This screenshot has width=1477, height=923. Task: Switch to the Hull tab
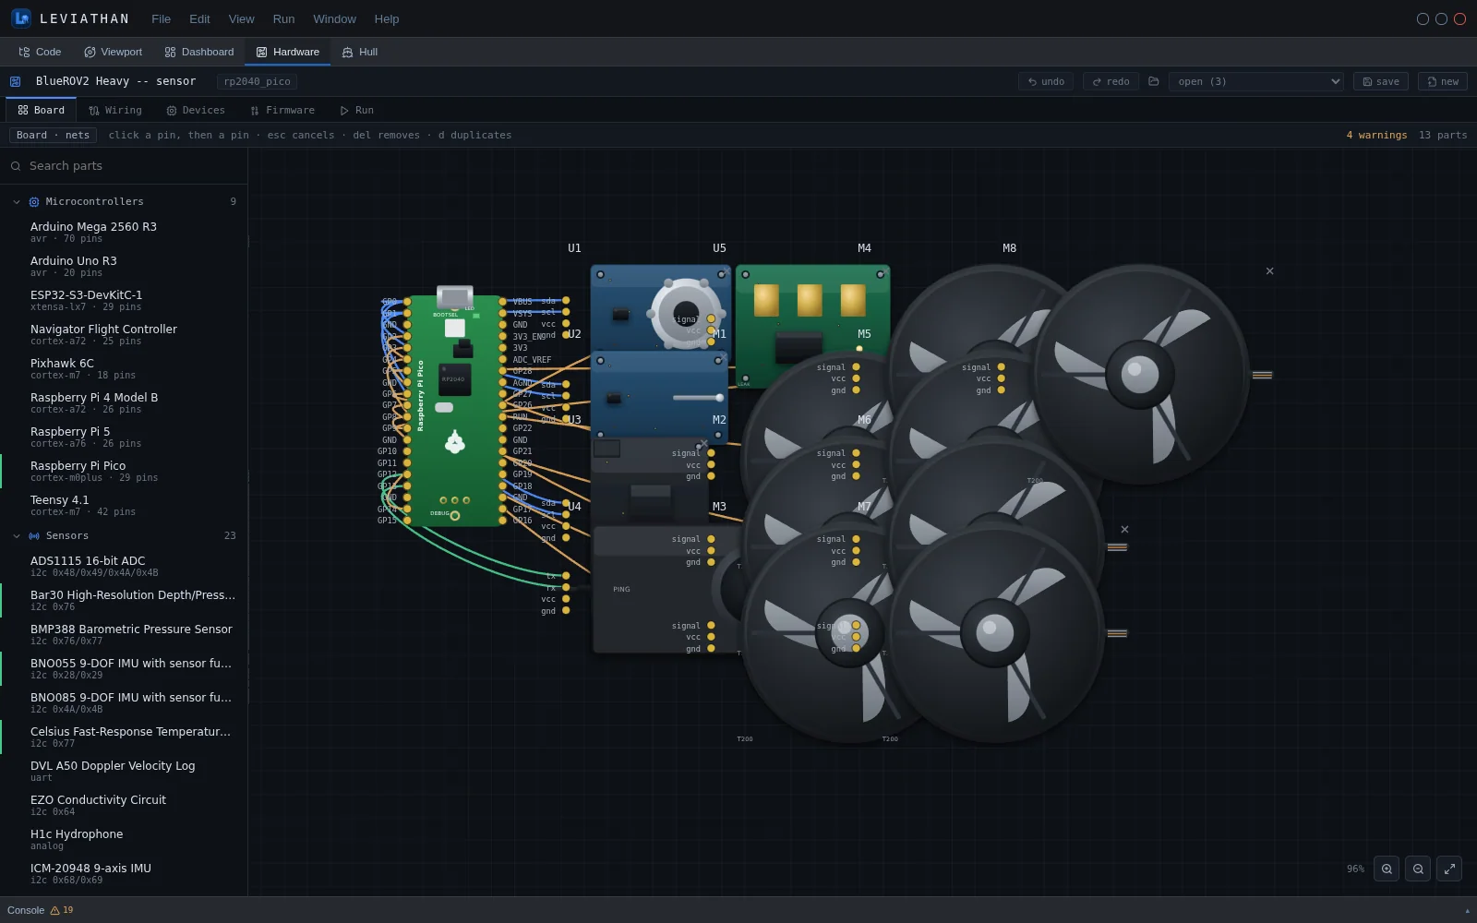pyautogui.click(x=359, y=52)
